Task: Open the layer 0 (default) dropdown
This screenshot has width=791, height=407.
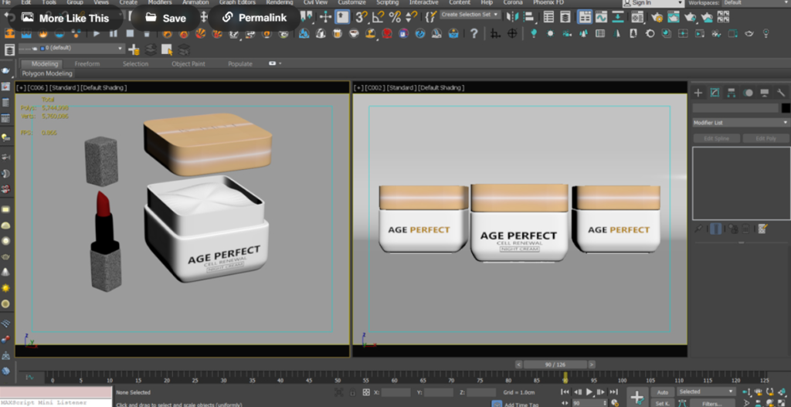Action: click(x=71, y=49)
